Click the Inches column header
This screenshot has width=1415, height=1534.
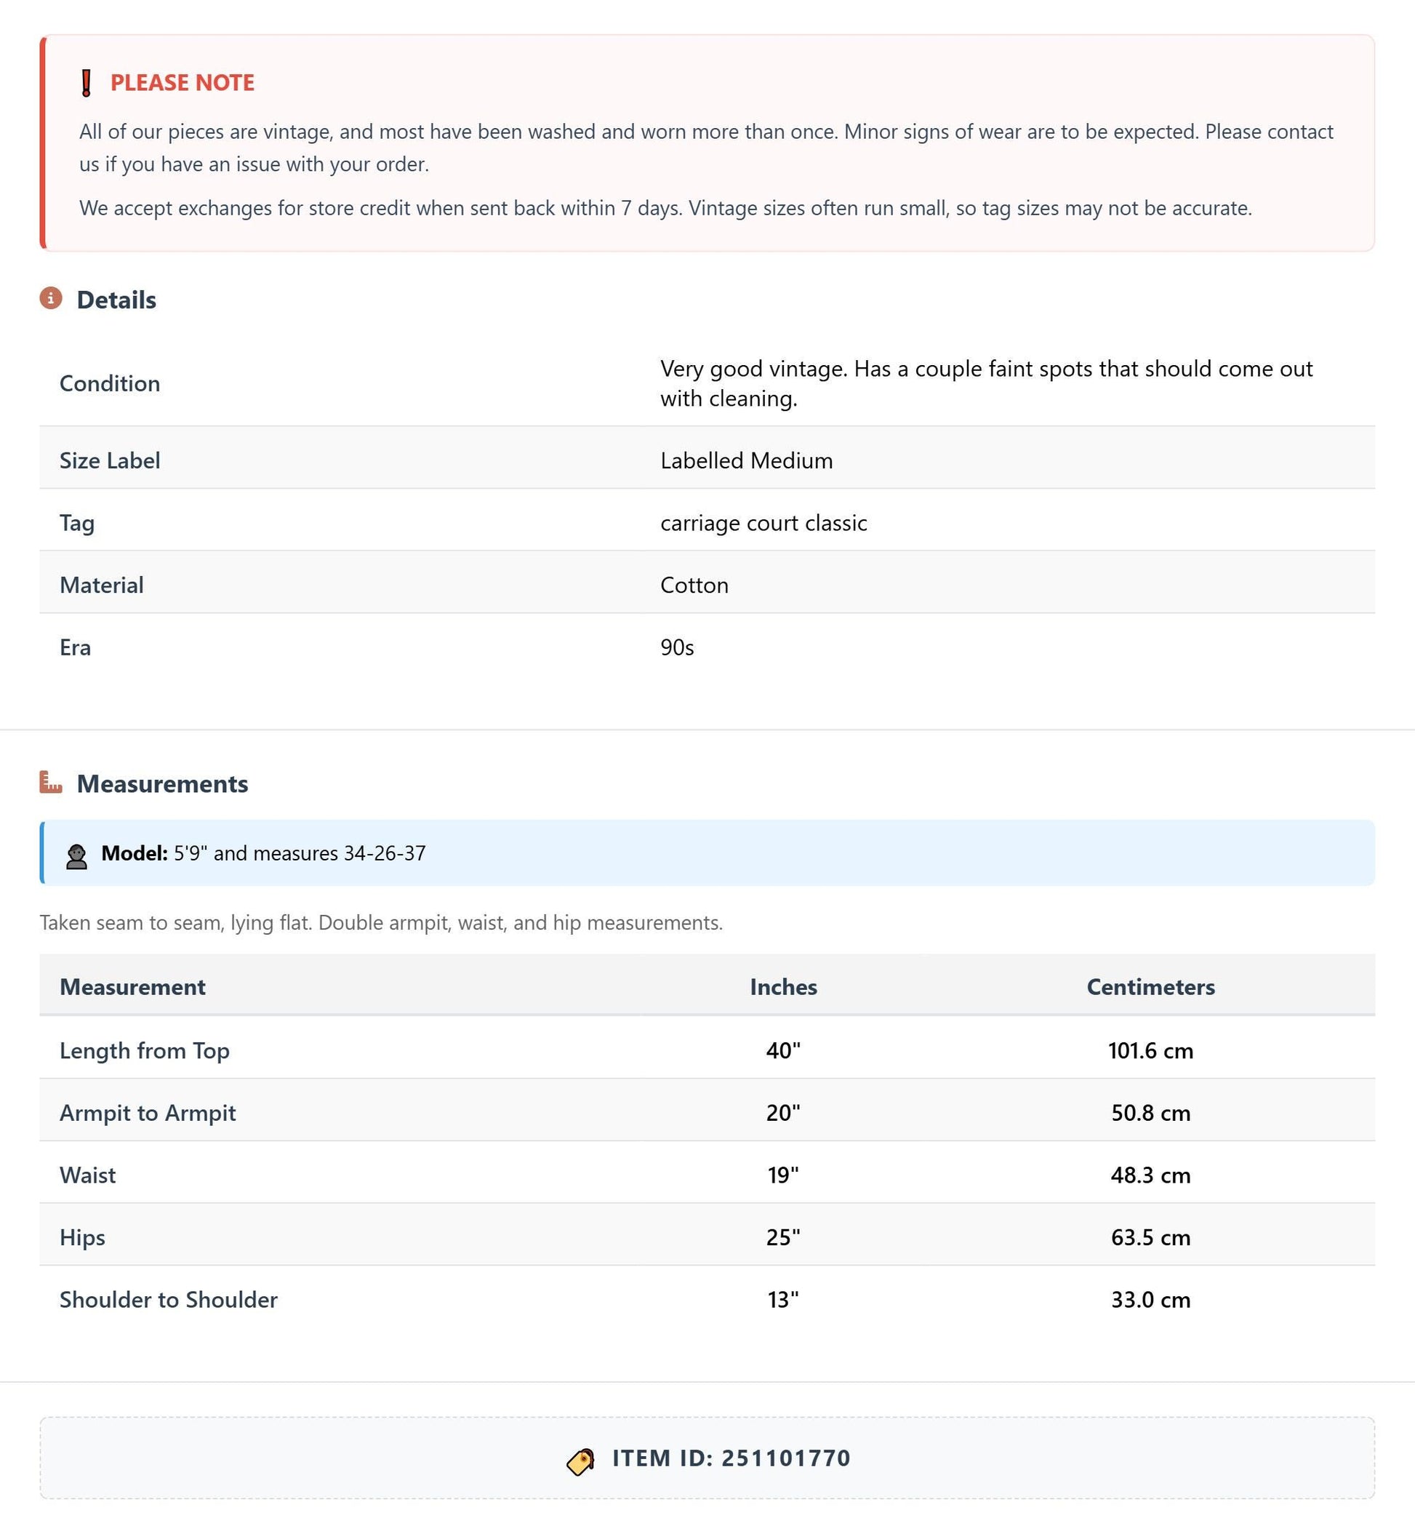783,986
